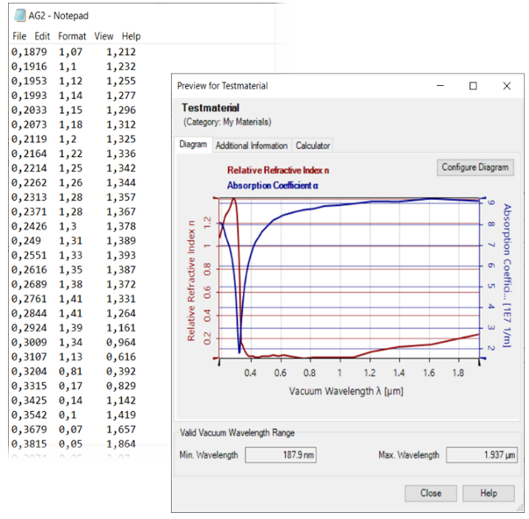529x519 pixels.
Task: Click the Max. Wavelength field showing 1.937 µm
Action: [x=482, y=455]
